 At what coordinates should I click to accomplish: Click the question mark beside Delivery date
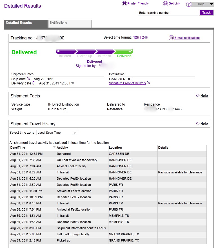coord(34,83)
